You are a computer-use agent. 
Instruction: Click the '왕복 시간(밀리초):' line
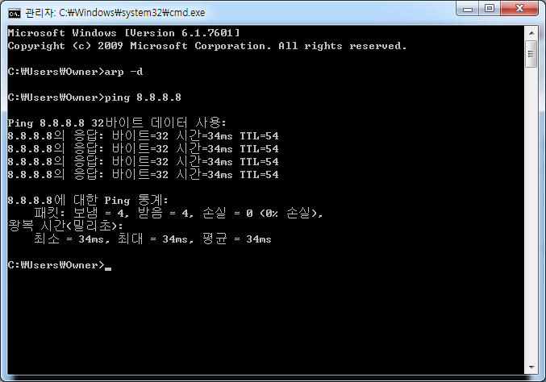(x=65, y=226)
